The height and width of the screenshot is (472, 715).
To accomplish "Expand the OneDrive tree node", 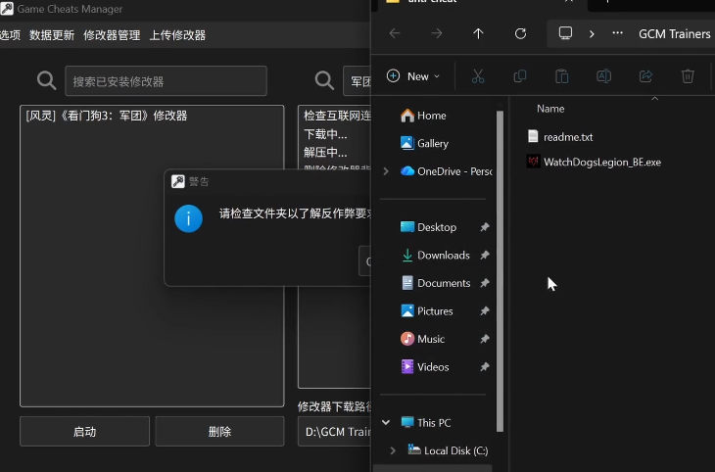I will (x=386, y=171).
